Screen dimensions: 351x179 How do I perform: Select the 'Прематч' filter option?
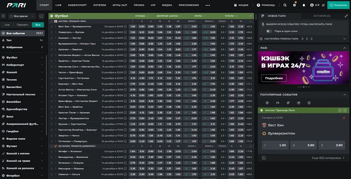[23, 25]
